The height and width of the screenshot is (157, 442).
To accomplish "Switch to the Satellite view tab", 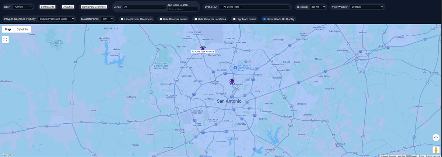I will 22,29.
